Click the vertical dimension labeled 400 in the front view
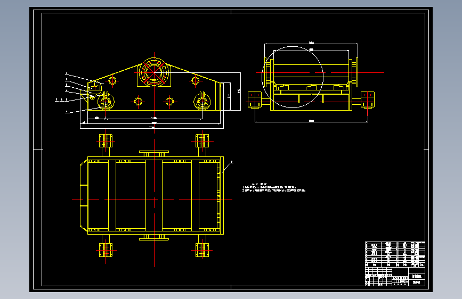Image resolution: width=462 pixels, height=299 pixels. click(239, 91)
